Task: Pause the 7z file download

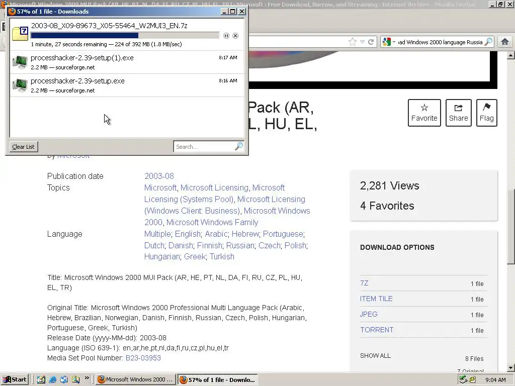Action: coord(226,36)
